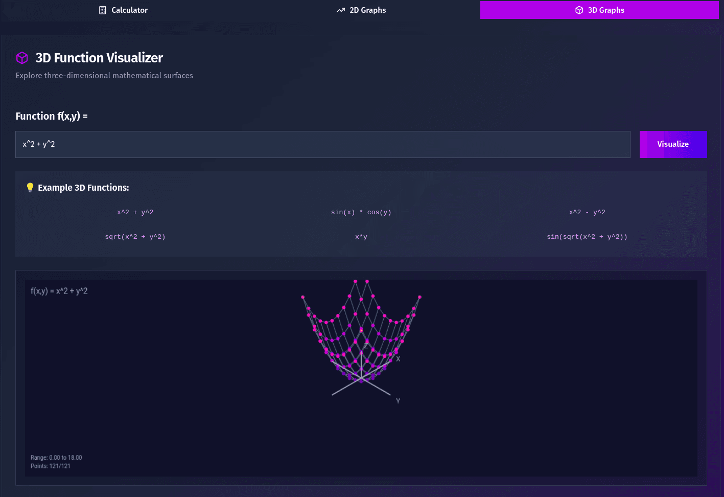Choose the x^2 + y^2 example function
This screenshot has height=497, width=724.
[x=135, y=212]
